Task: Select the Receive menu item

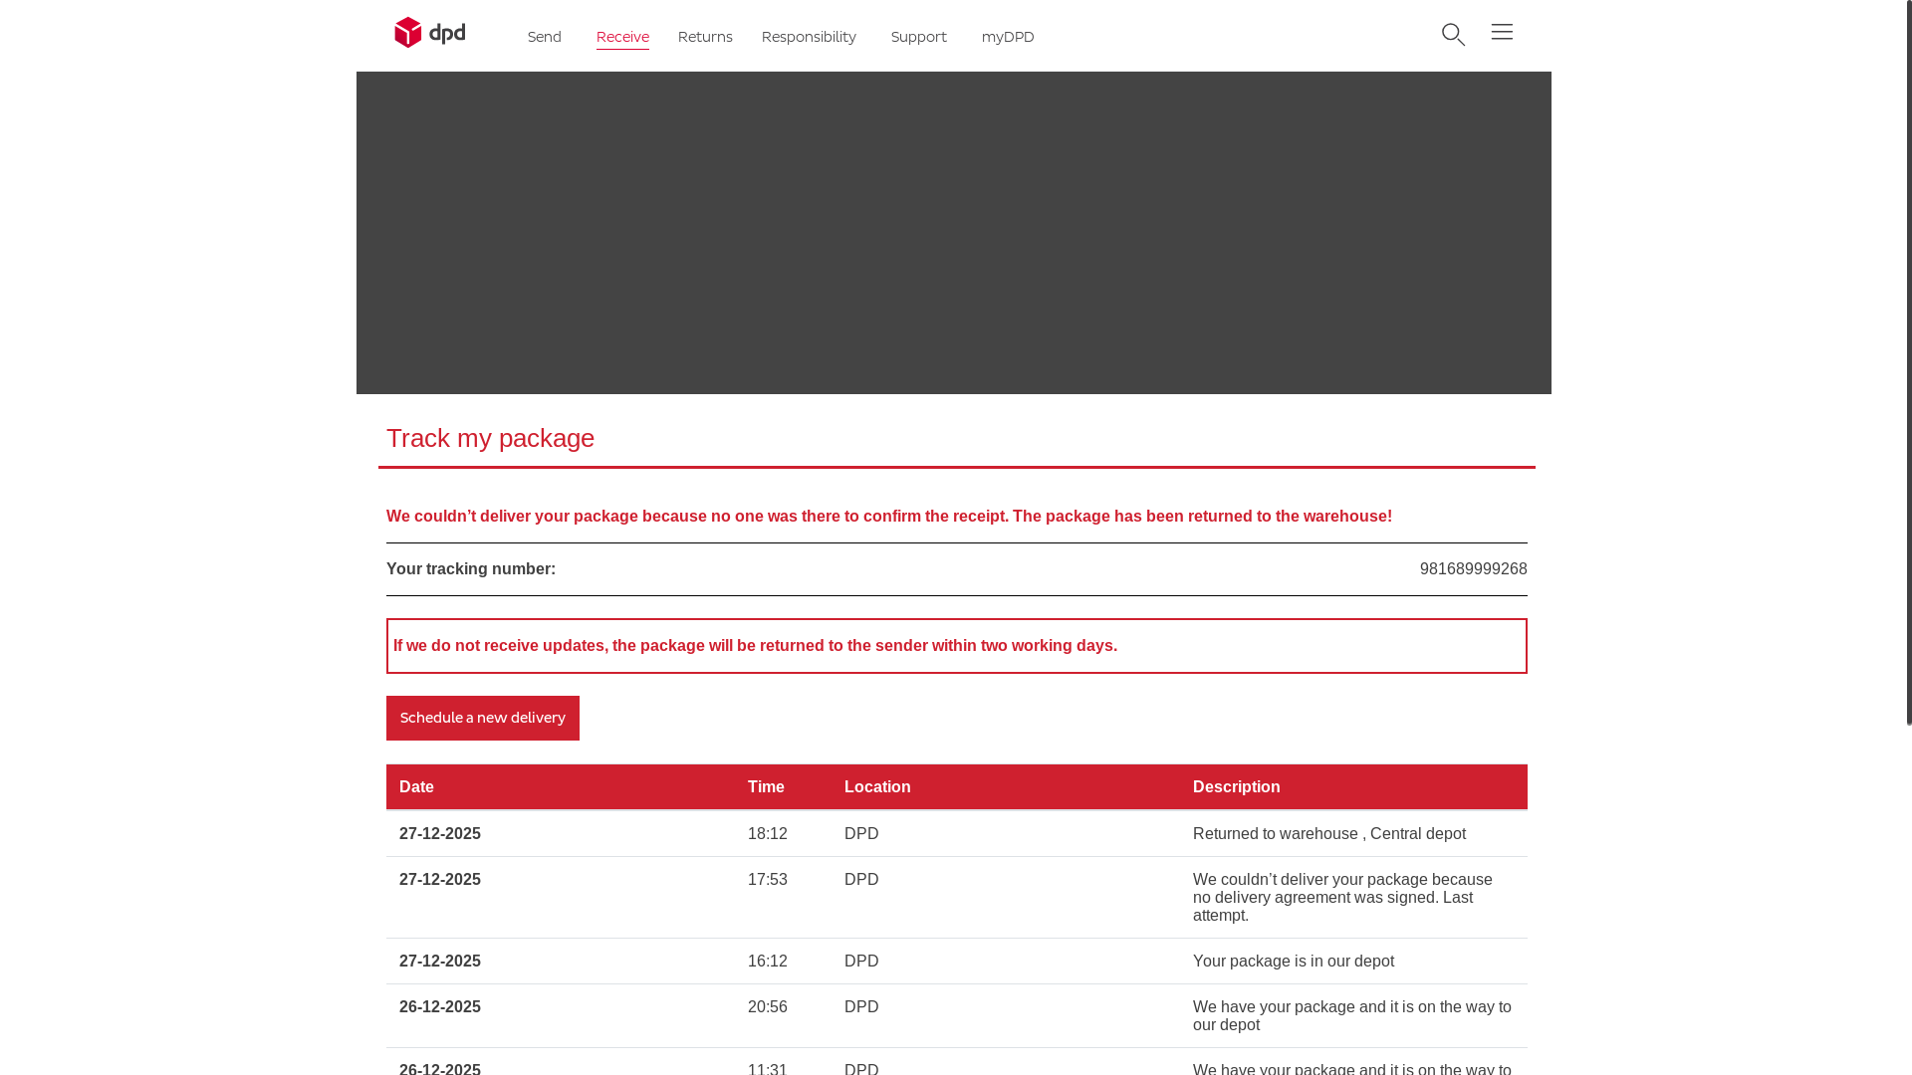Action: point(622,37)
